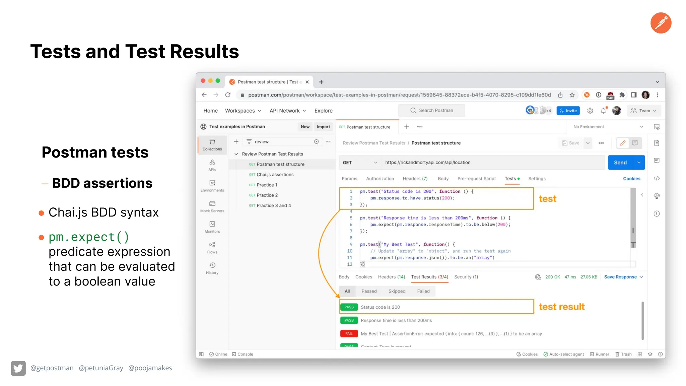Open the Monitors sidebar panel
The width and height of the screenshot is (686, 386).
(x=212, y=227)
